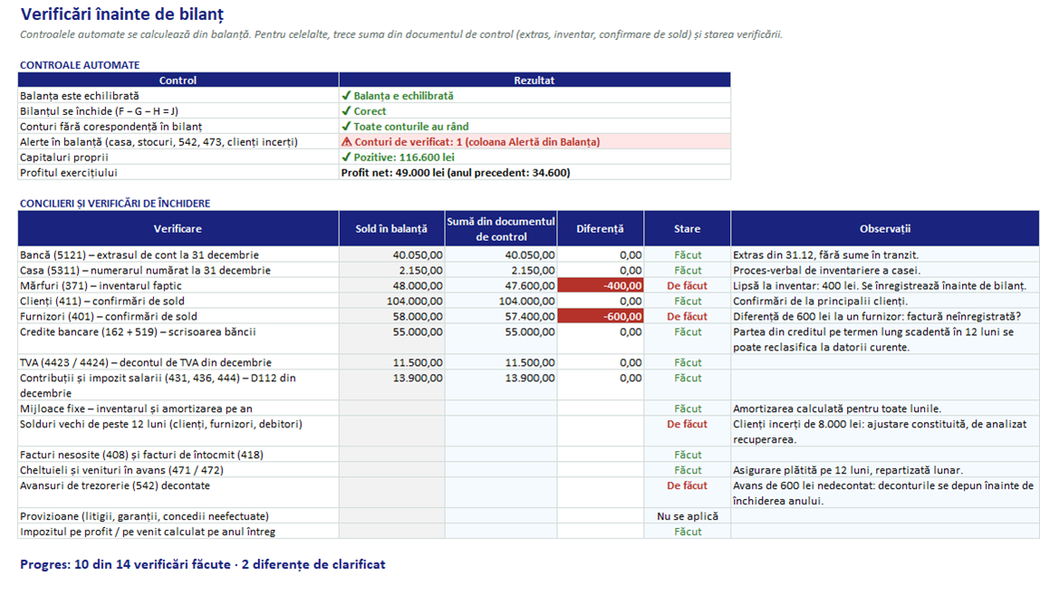Viewport: 1040px width, 604px height.
Task: Click the checkmark next to "Corect"
Action: click(x=345, y=110)
